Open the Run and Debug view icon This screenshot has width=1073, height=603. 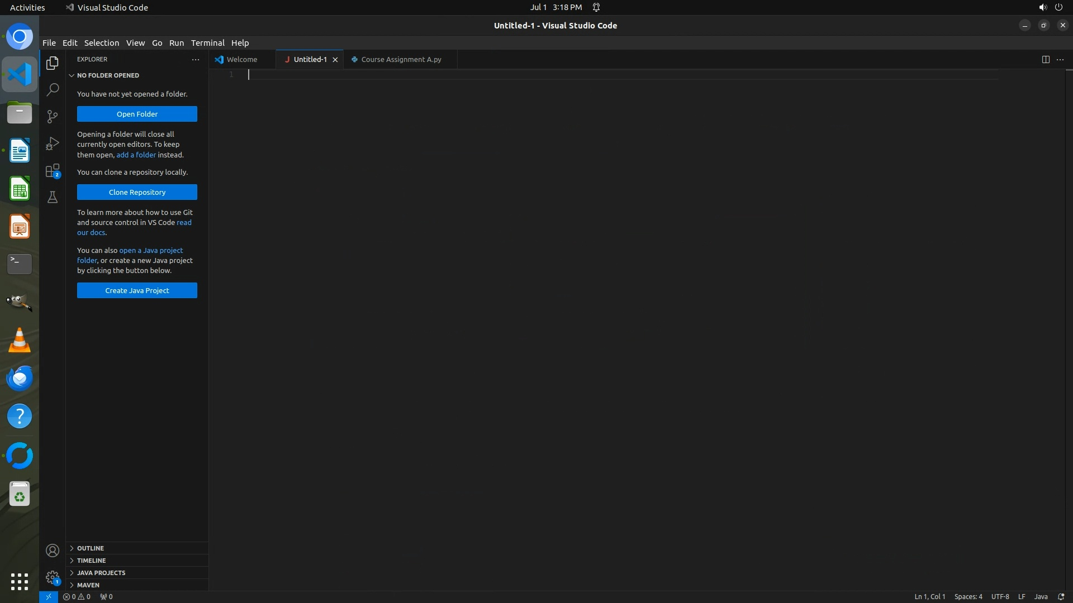click(53, 143)
